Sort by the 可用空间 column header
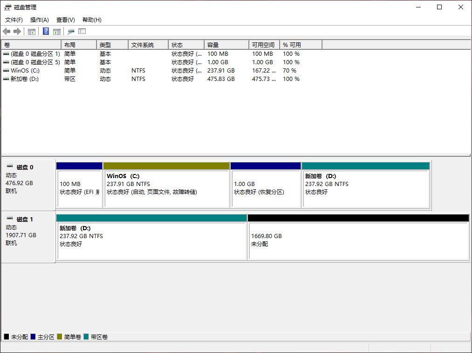 (265, 45)
